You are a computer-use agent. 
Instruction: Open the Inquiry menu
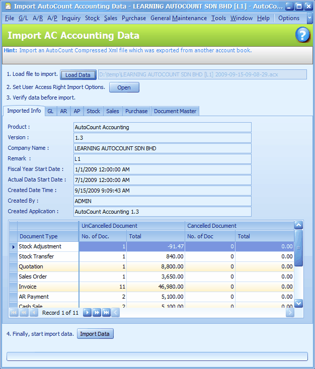click(71, 18)
